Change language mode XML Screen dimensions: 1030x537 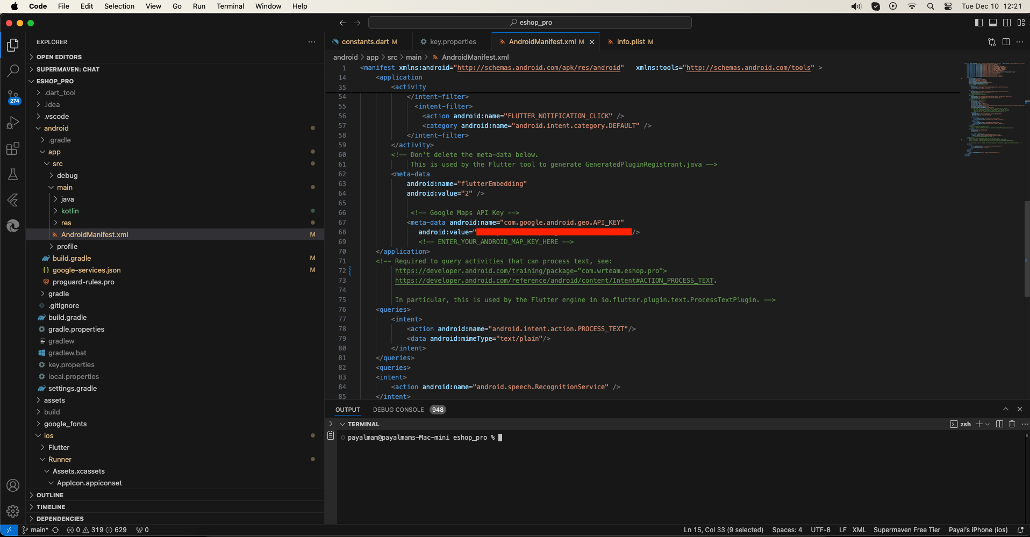(859, 530)
